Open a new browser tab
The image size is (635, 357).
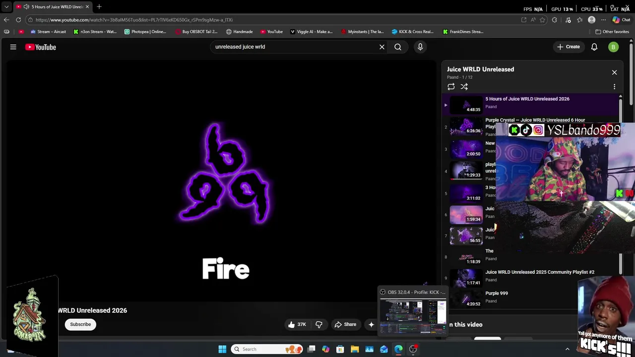(99, 7)
